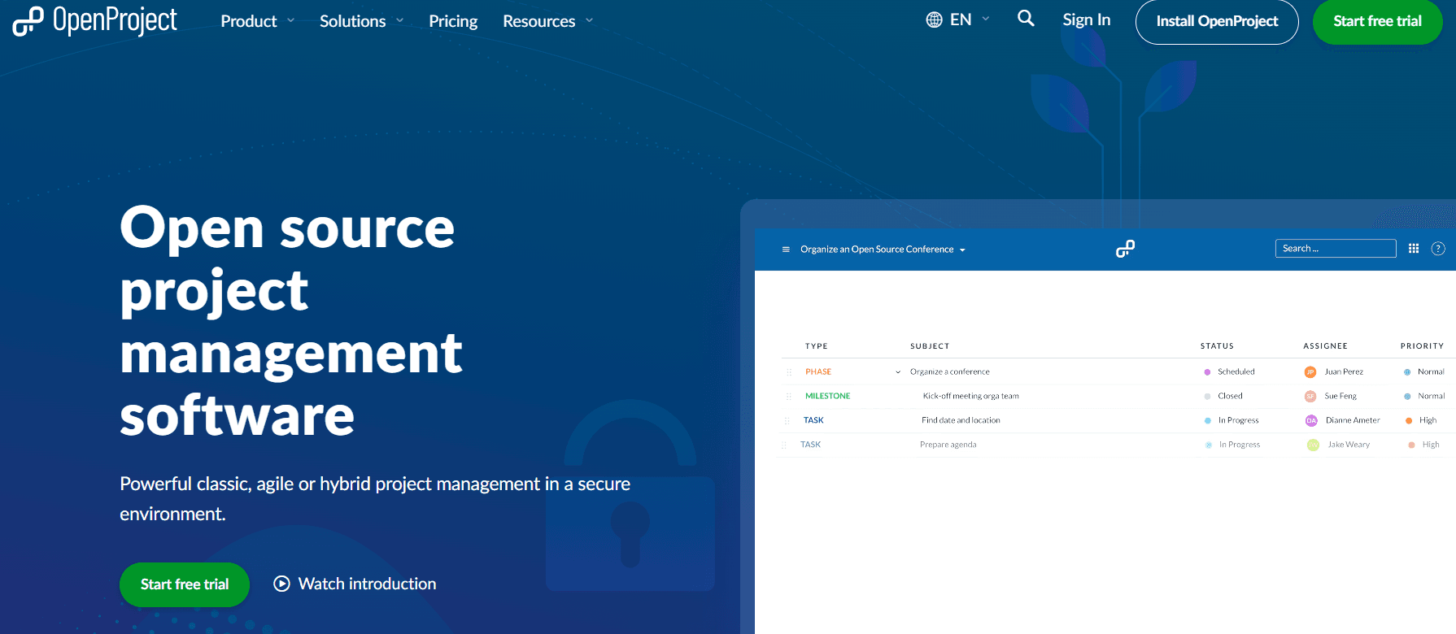
Task: Click the PHASE type label
Action: [x=818, y=372]
